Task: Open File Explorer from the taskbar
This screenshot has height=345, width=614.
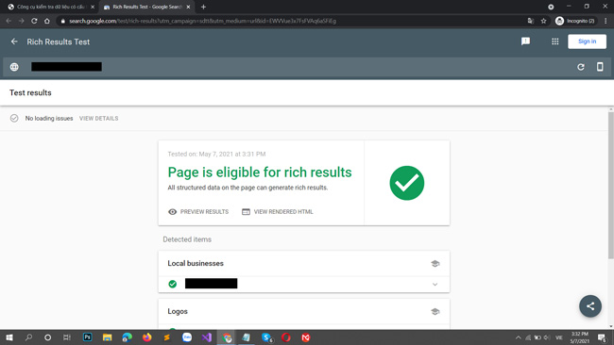Action: click(108, 337)
